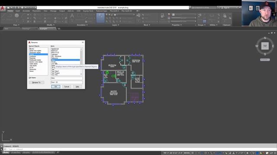Expand the Groups panel dropdown
The height and width of the screenshot is (155, 277).
coord(202,25)
